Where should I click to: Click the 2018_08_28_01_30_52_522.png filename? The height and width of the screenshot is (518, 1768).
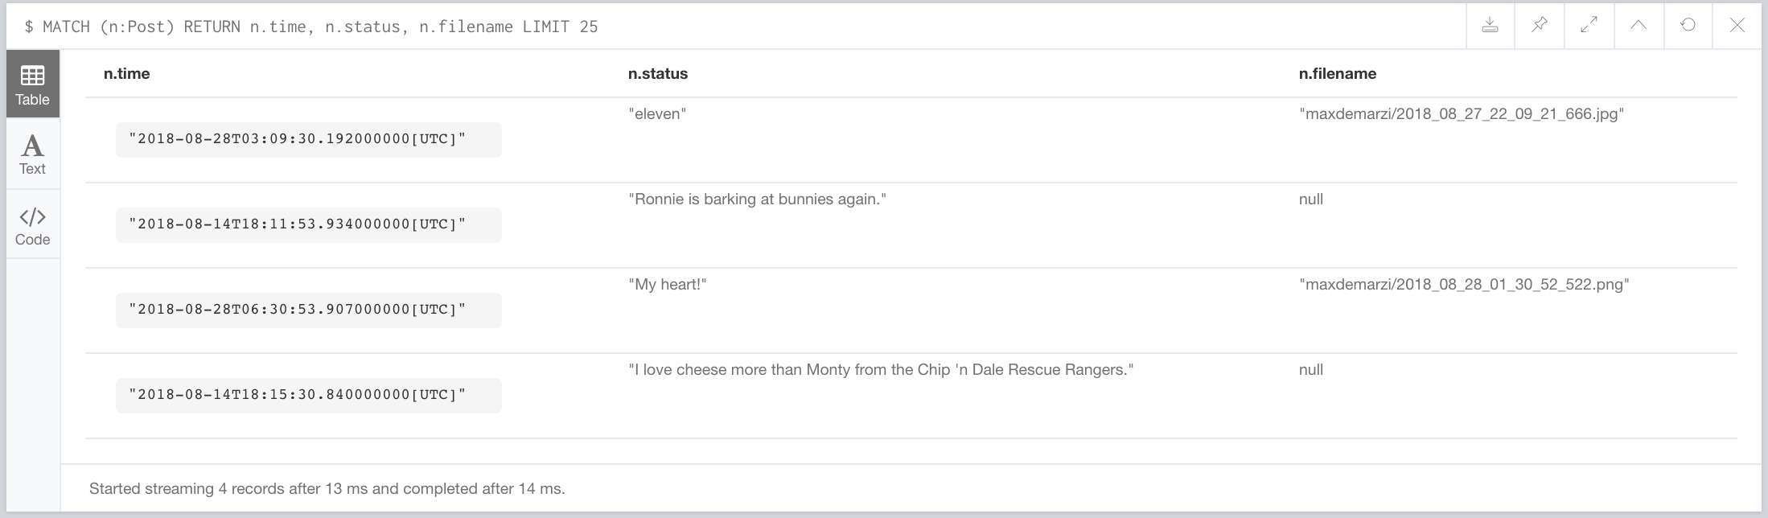(1463, 285)
